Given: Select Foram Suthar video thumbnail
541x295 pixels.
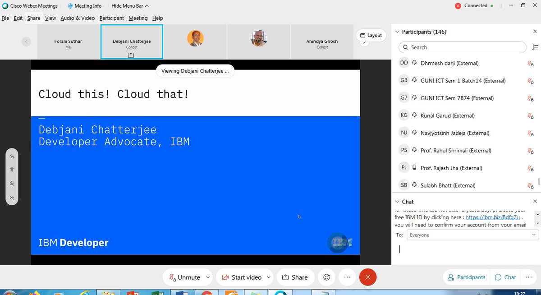Looking at the screenshot, I should tap(68, 41).
